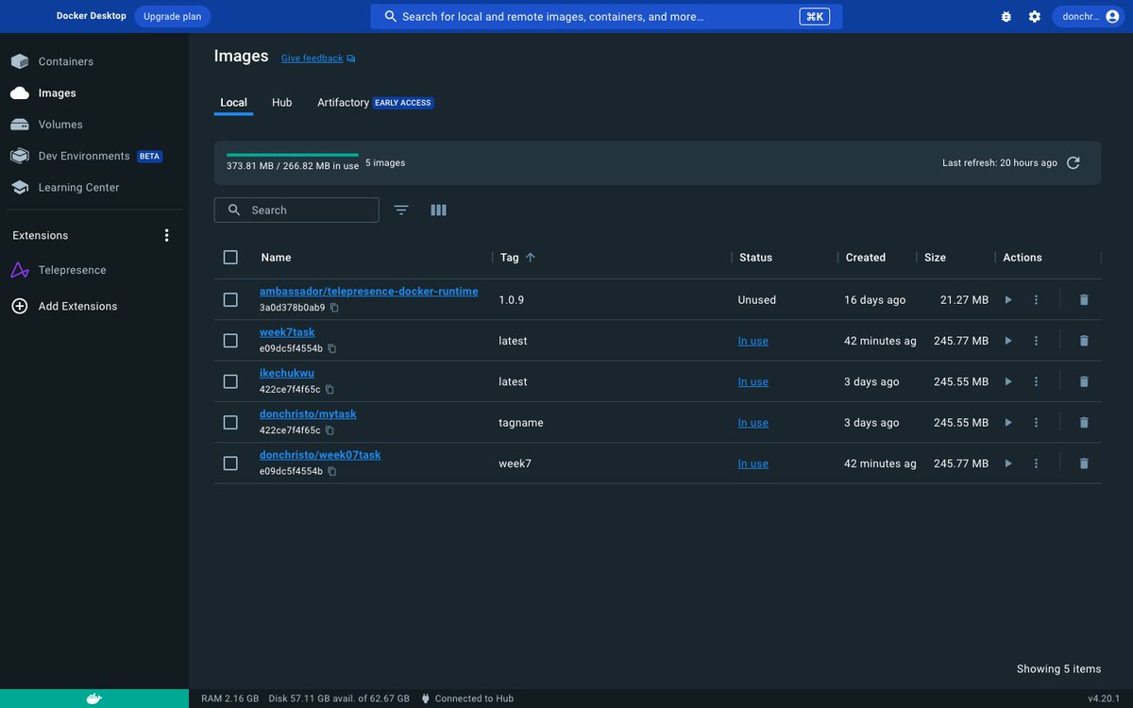Open Dev Environments in sidebar
The image size is (1133, 708).
tap(84, 156)
